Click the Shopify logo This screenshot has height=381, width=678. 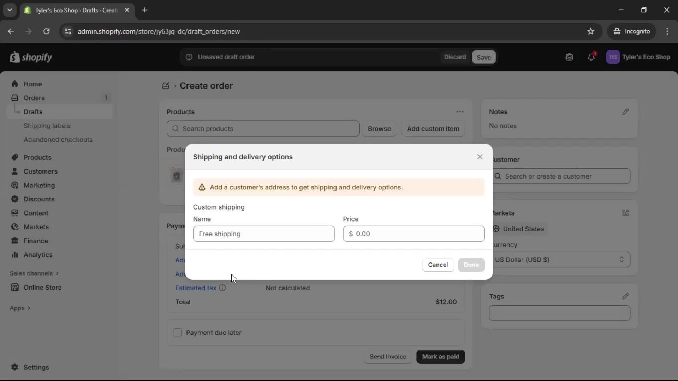tap(31, 57)
